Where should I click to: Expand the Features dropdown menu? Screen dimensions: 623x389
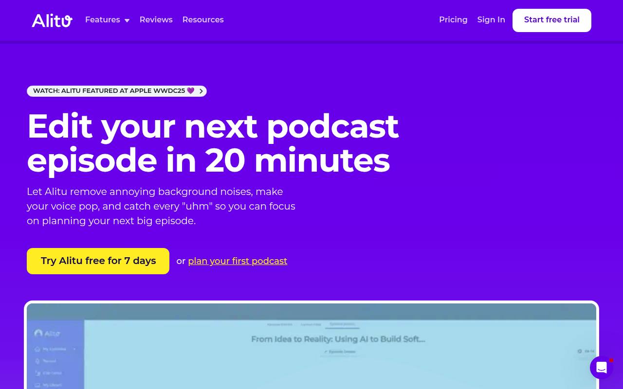107,20
